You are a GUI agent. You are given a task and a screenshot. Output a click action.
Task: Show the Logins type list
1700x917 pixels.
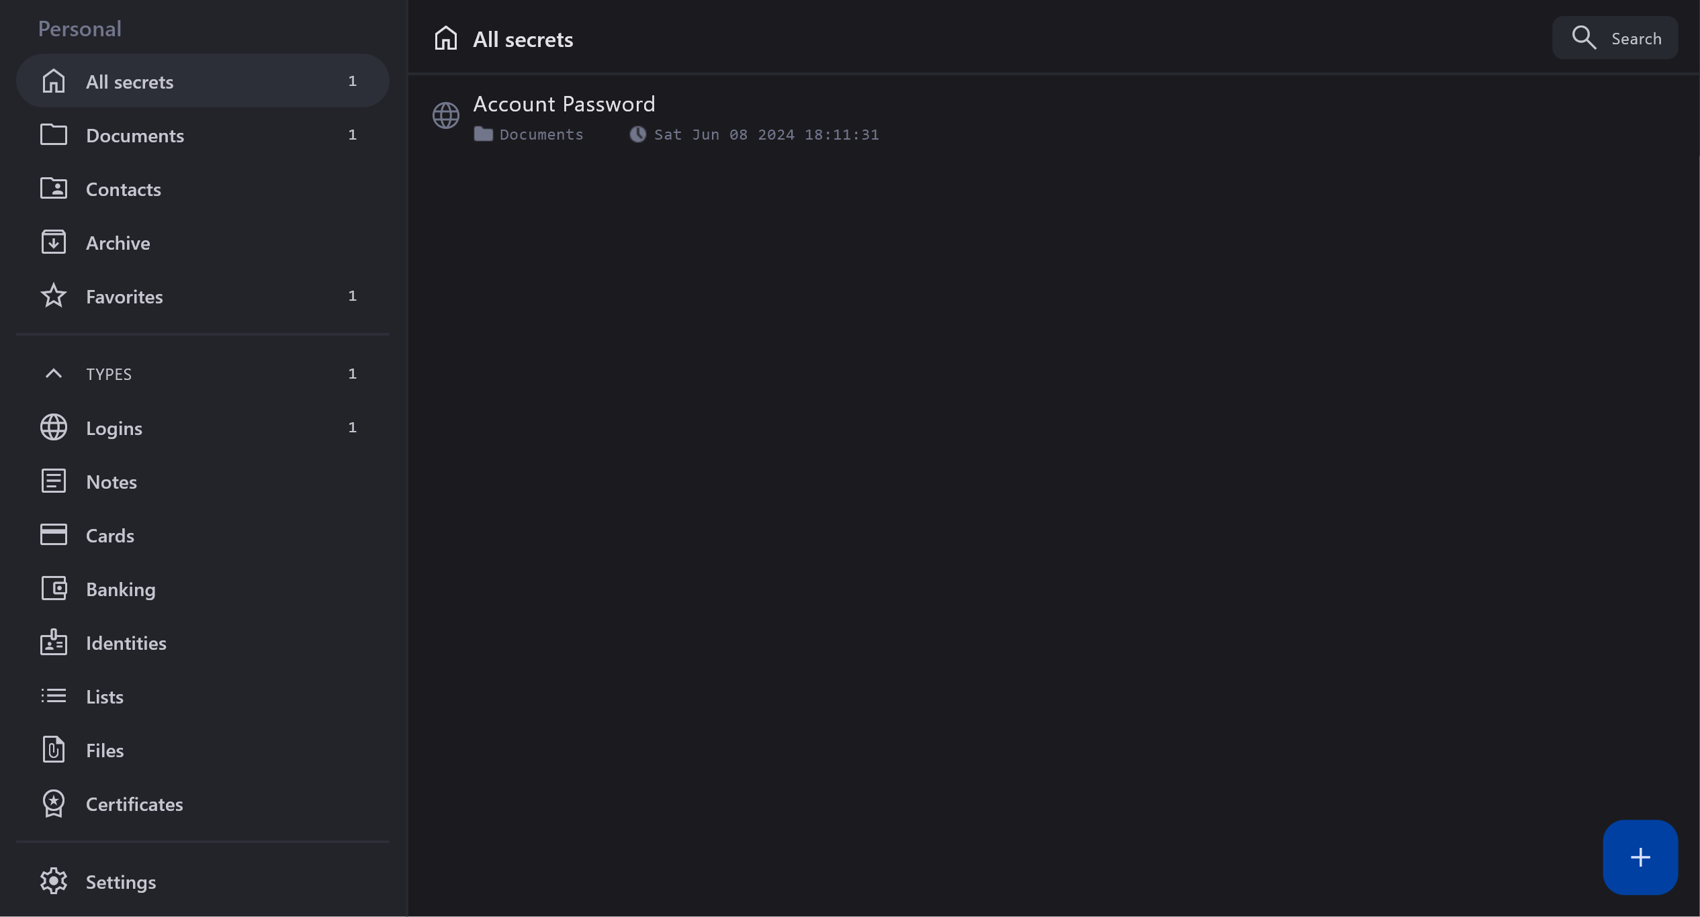(114, 428)
